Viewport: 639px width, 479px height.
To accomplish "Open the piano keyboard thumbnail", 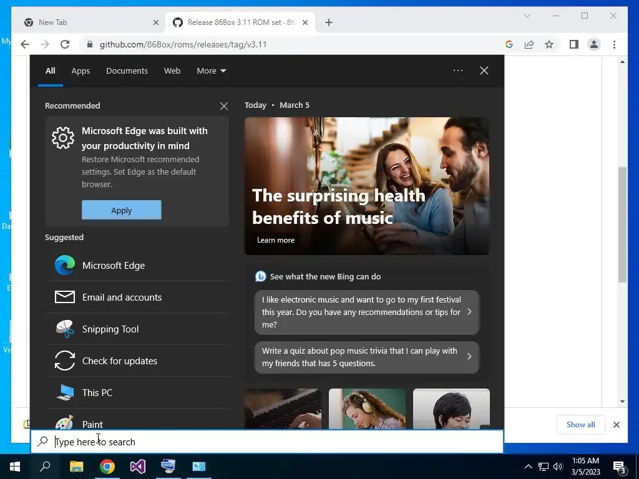I will coord(283,409).
